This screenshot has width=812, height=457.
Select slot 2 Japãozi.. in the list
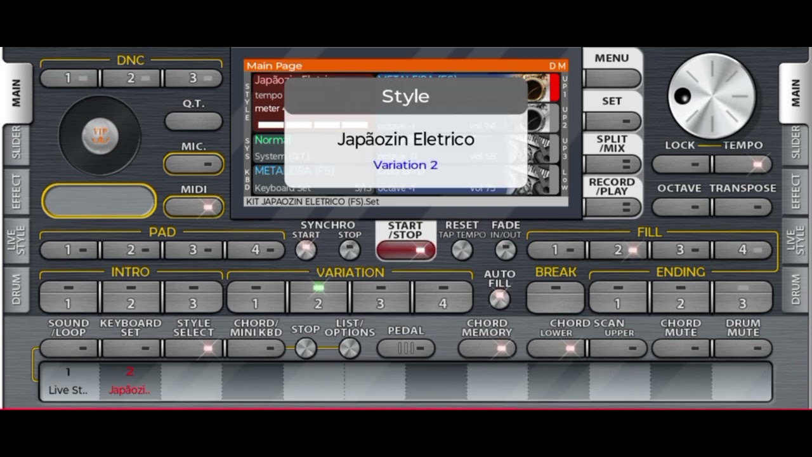[x=129, y=381]
